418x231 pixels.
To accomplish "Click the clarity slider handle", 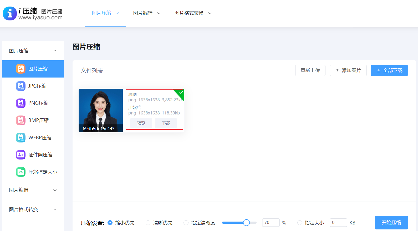I will (246, 223).
